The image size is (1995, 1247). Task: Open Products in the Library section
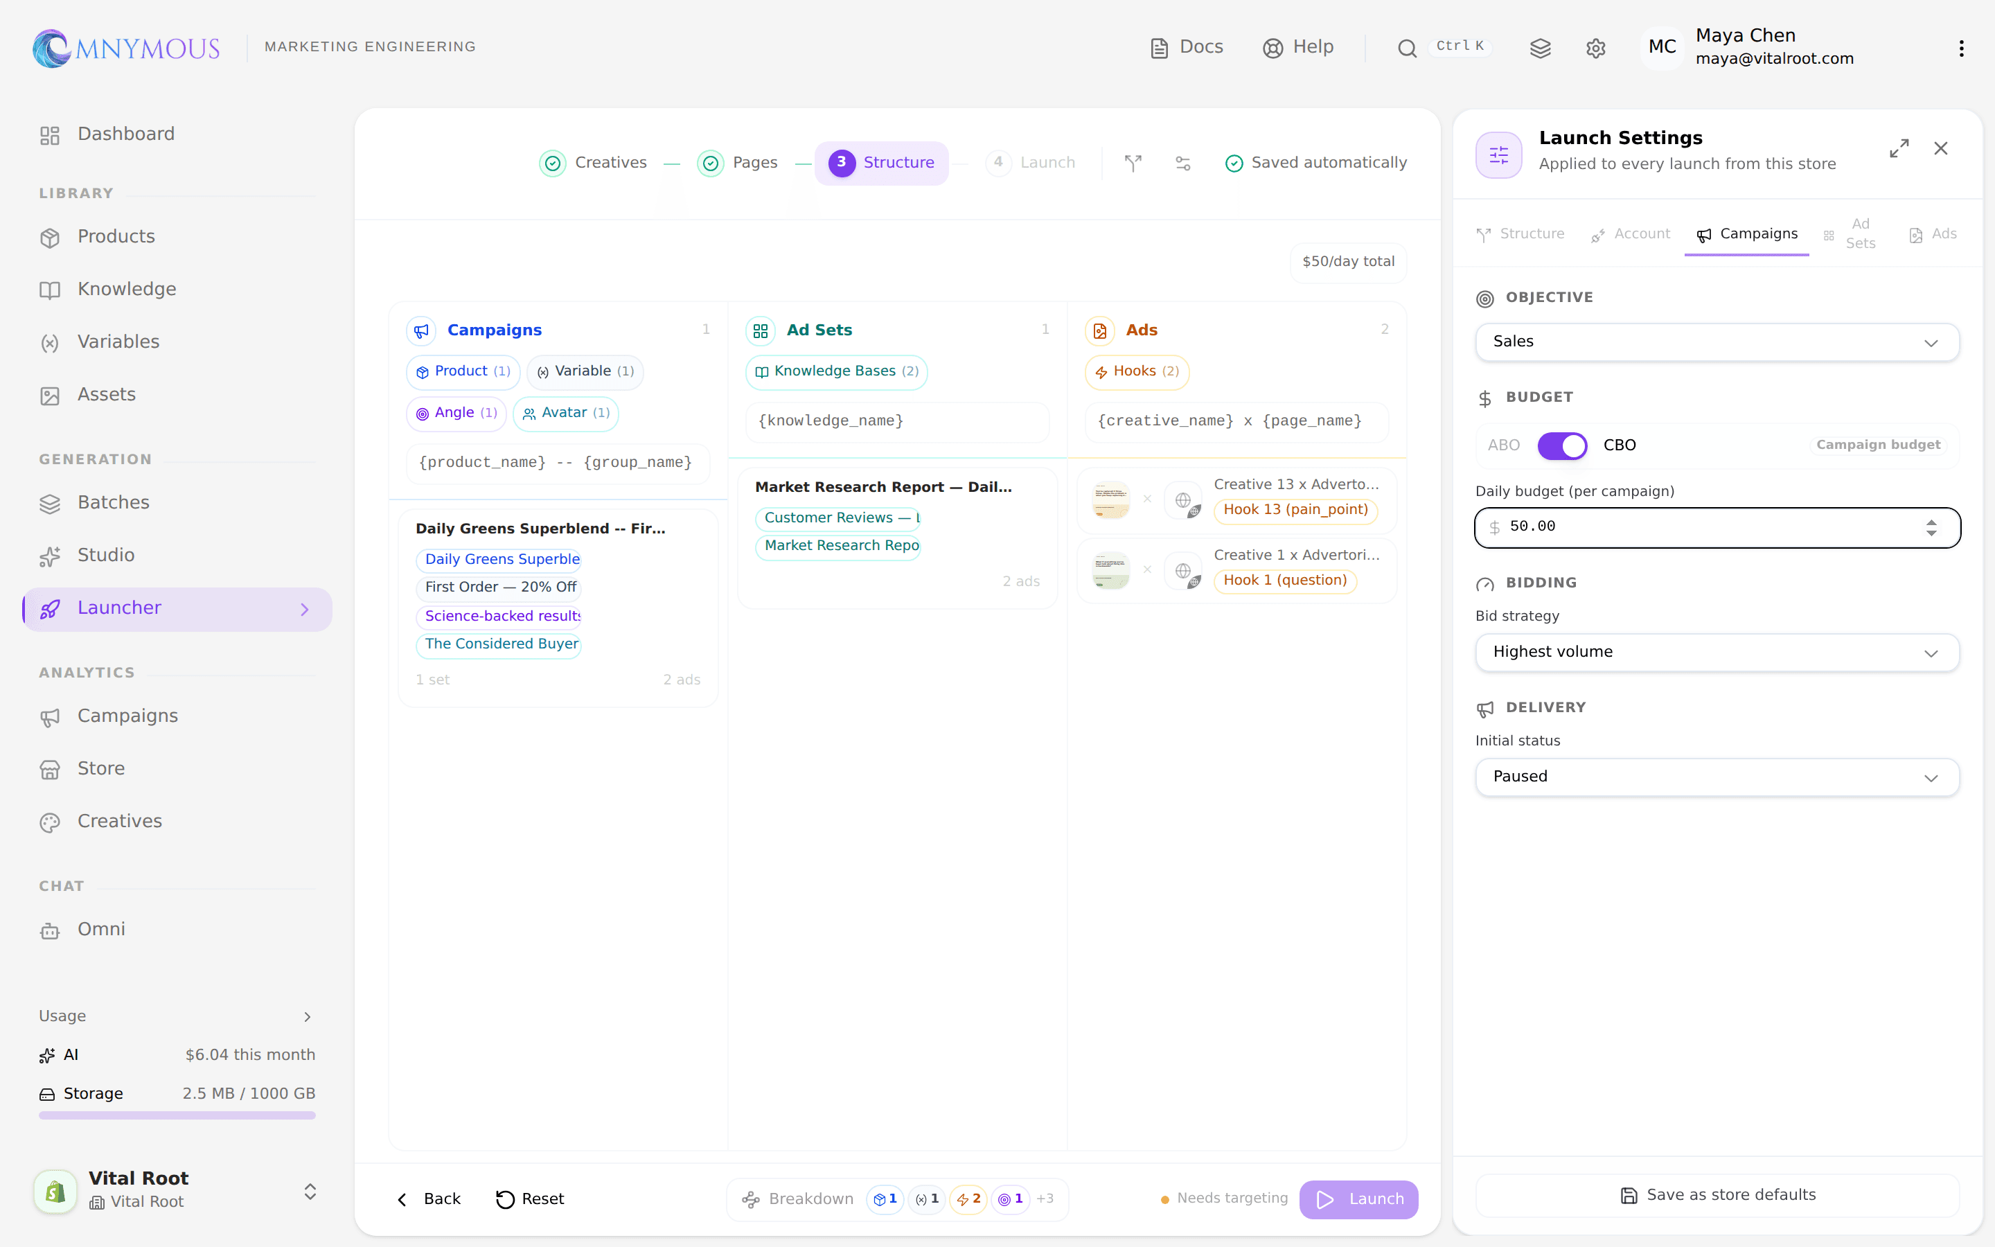(177, 237)
